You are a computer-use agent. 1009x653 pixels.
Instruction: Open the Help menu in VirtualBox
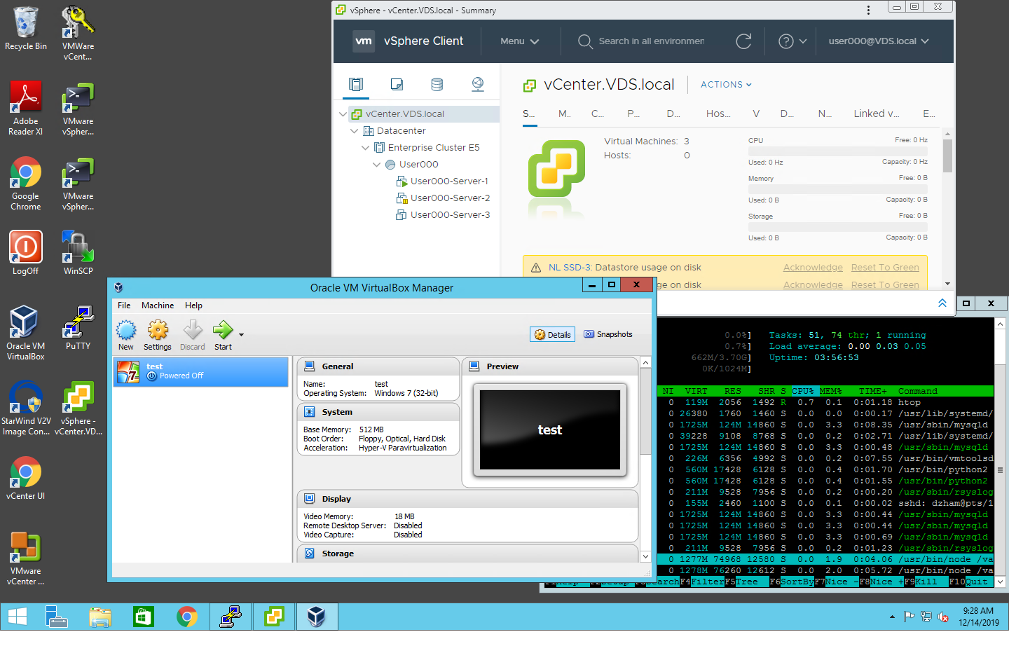(193, 305)
